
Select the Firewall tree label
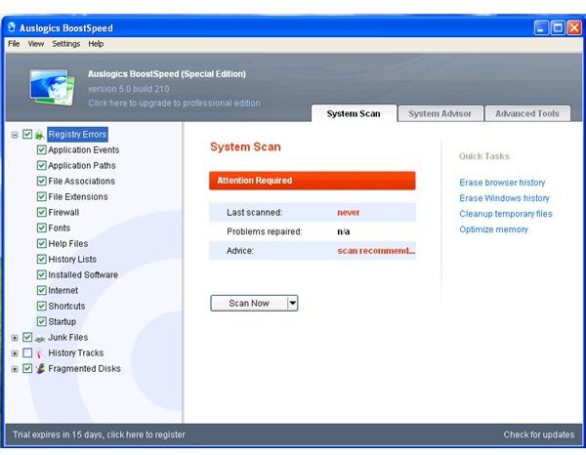63,213
